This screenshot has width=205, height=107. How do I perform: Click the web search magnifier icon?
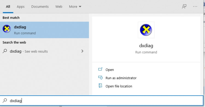pos(5,51)
